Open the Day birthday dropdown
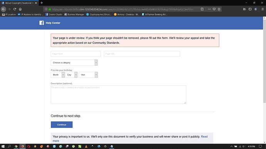 [71, 74]
